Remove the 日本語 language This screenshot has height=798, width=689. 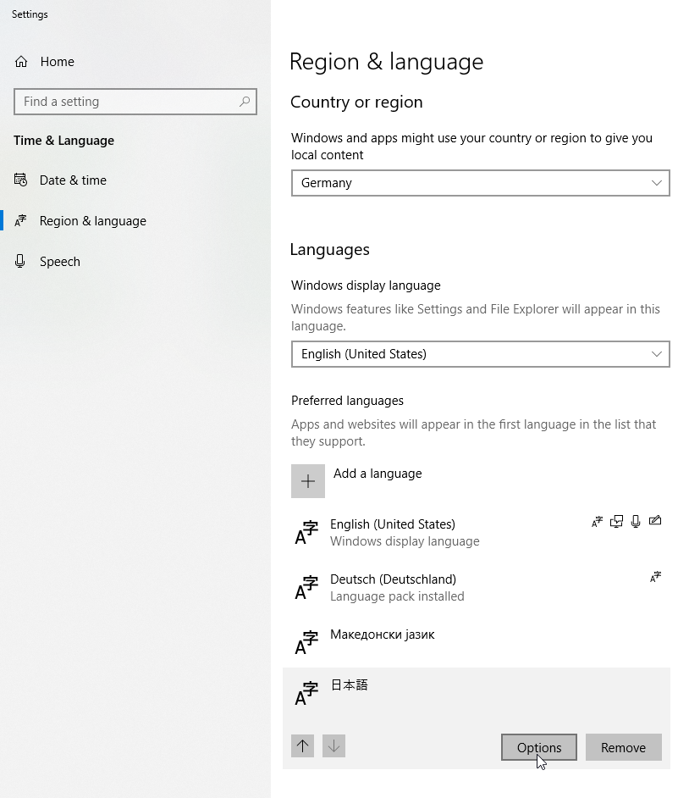(x=624, y=747)
